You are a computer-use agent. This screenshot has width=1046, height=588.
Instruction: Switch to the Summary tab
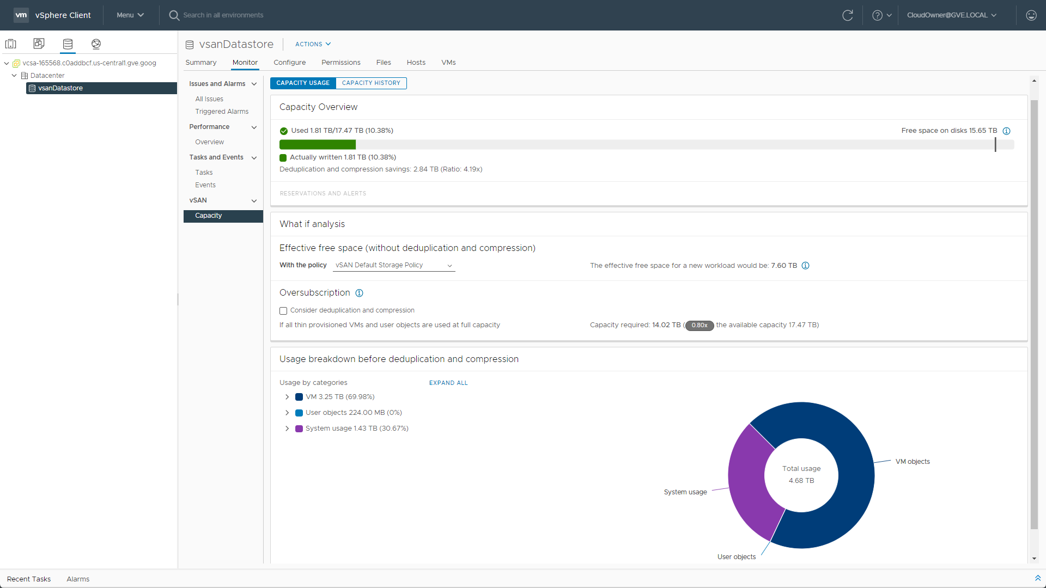[201, 63]
